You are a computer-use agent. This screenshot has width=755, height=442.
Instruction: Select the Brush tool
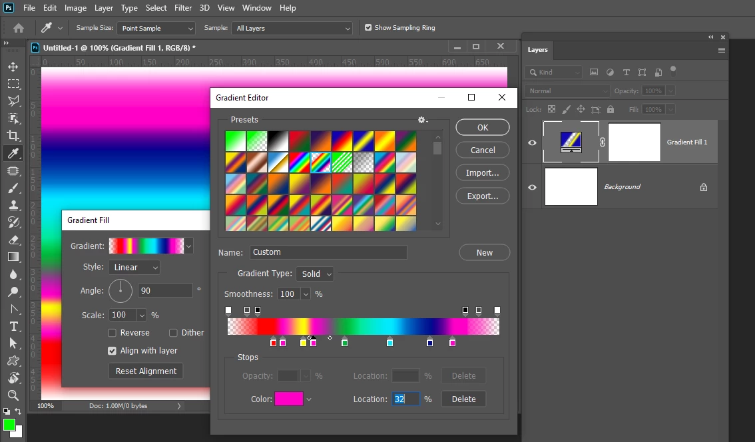13,188
